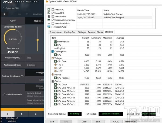Open CPUID with the CPUID button
162x123 pixels.
116,121
